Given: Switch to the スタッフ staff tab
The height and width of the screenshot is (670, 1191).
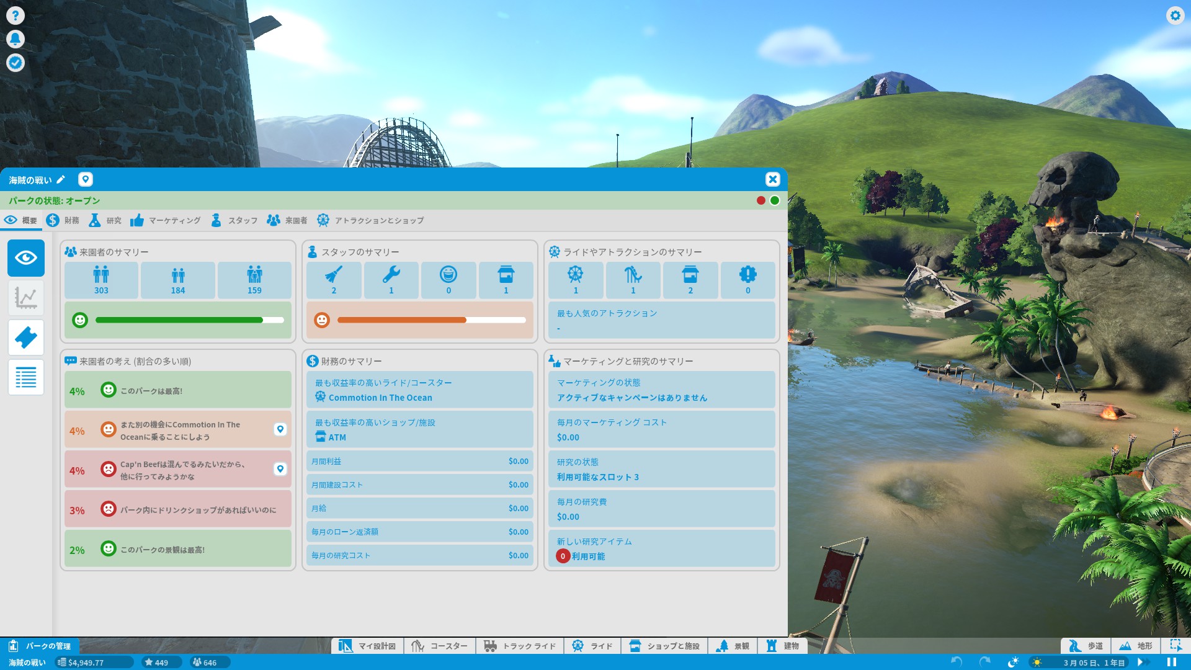Looking at the screenshot, I should click(x=234, y=220).
